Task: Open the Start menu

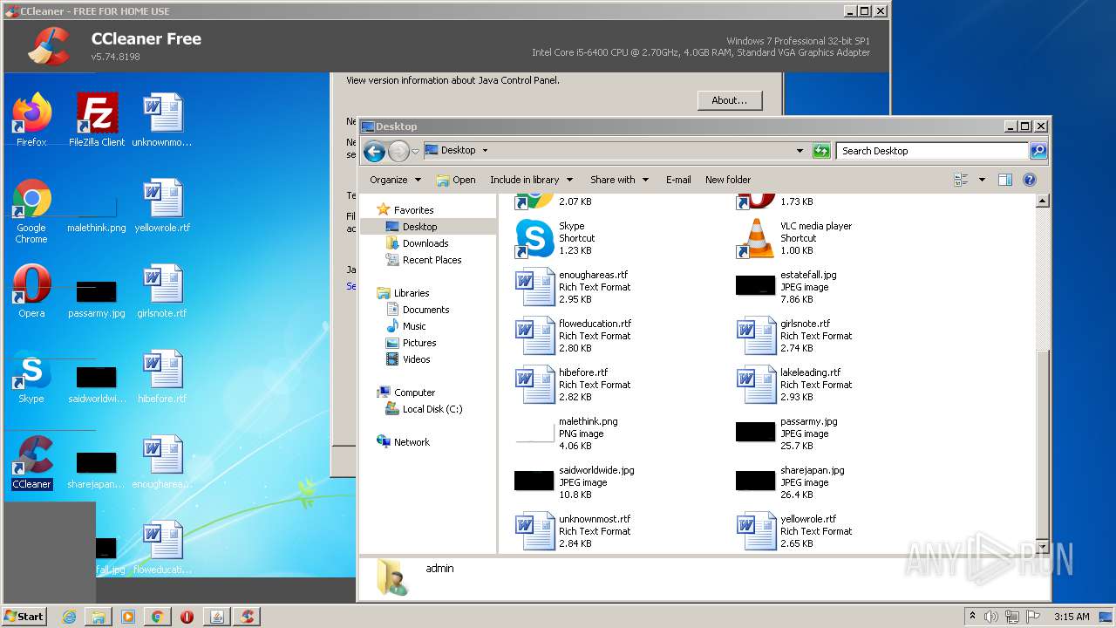Action: tap(24, 616)
